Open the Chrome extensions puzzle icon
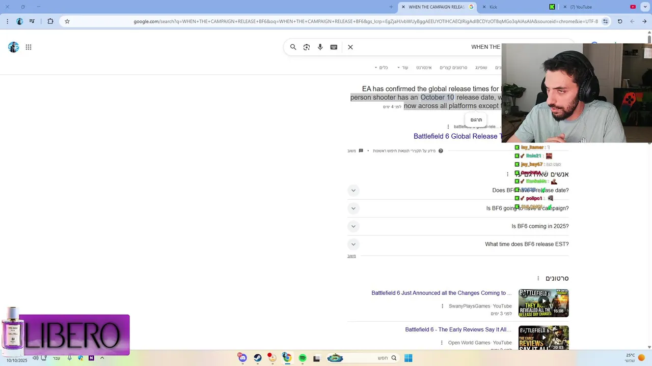 [50, 21]
